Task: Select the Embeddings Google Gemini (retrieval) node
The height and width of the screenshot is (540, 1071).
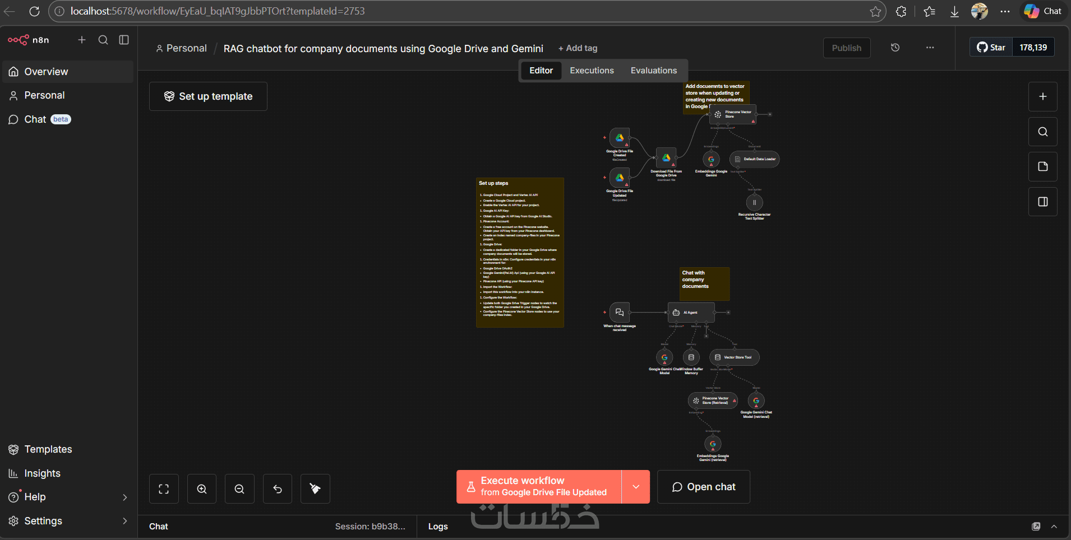Action: point(713,444)
